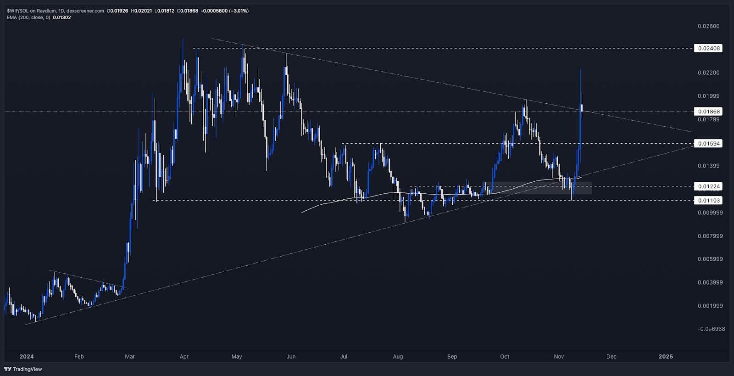Click the 0.02600 price axis tick
This screenshot has height=376, width=734.
708,26
